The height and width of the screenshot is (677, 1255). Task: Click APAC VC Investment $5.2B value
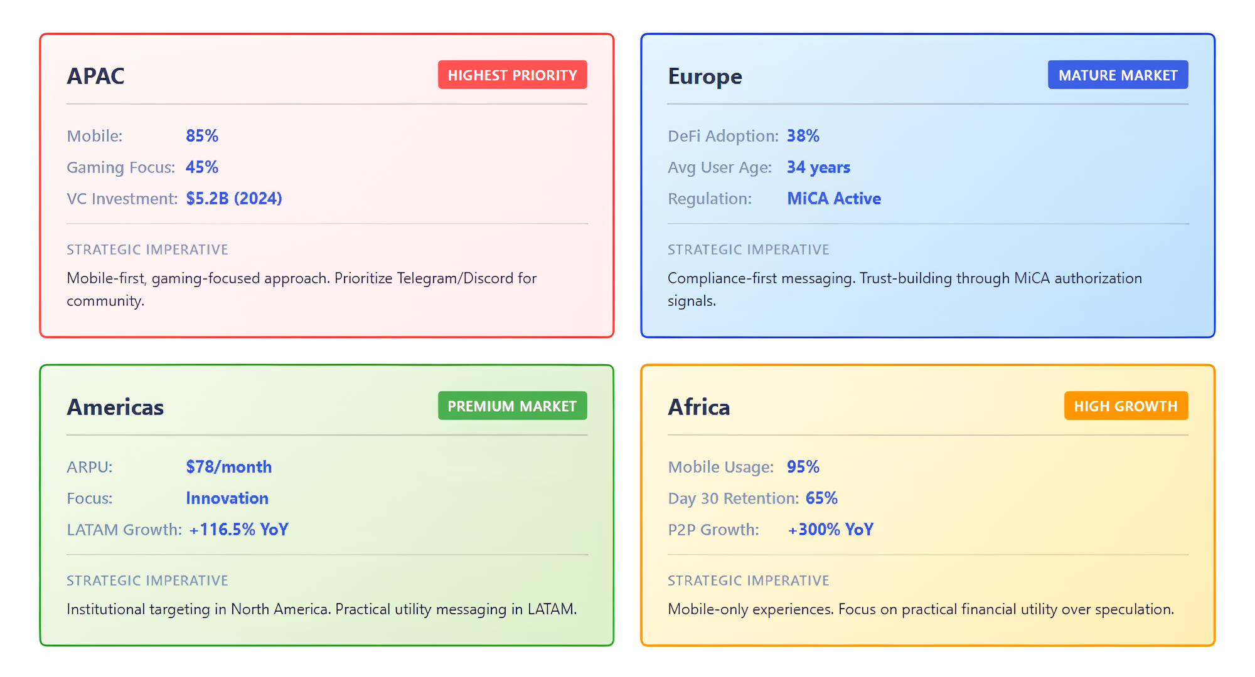234,199
